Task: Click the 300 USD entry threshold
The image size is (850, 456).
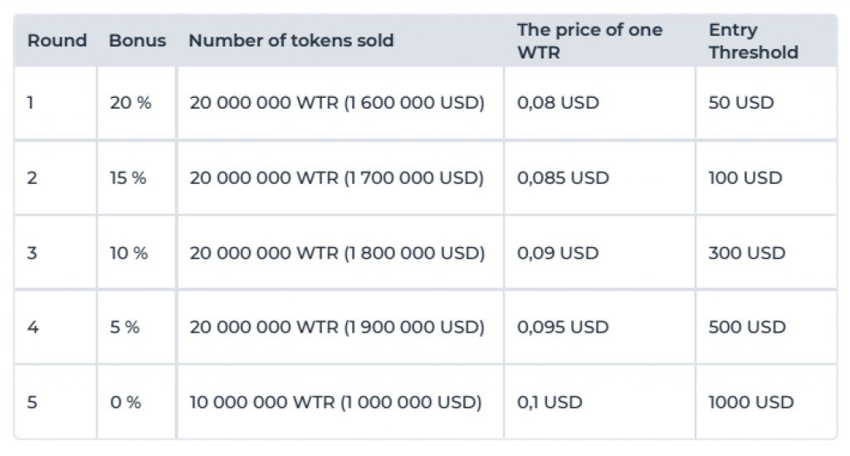Action: (x=746, y=253)
